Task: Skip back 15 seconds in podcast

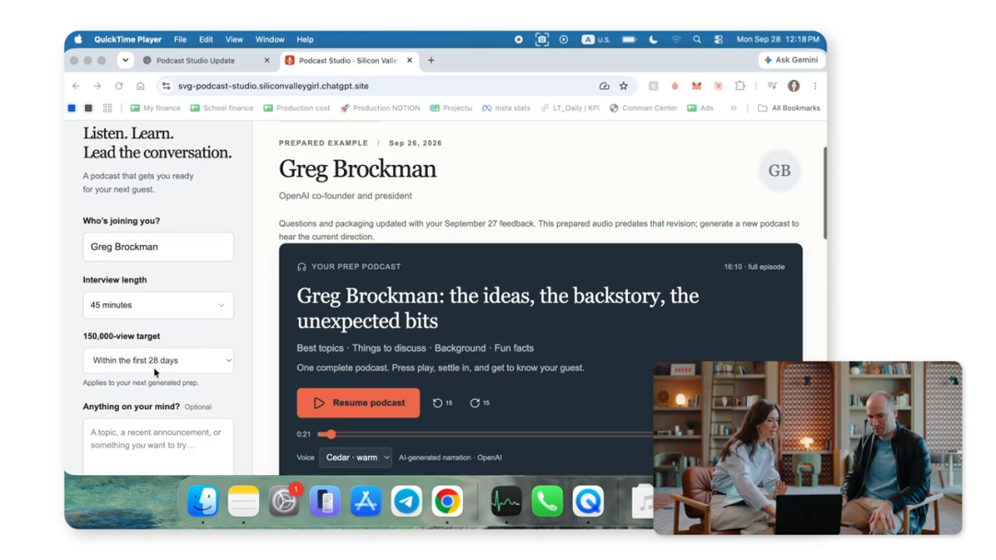Action: [x=443, y=402]
